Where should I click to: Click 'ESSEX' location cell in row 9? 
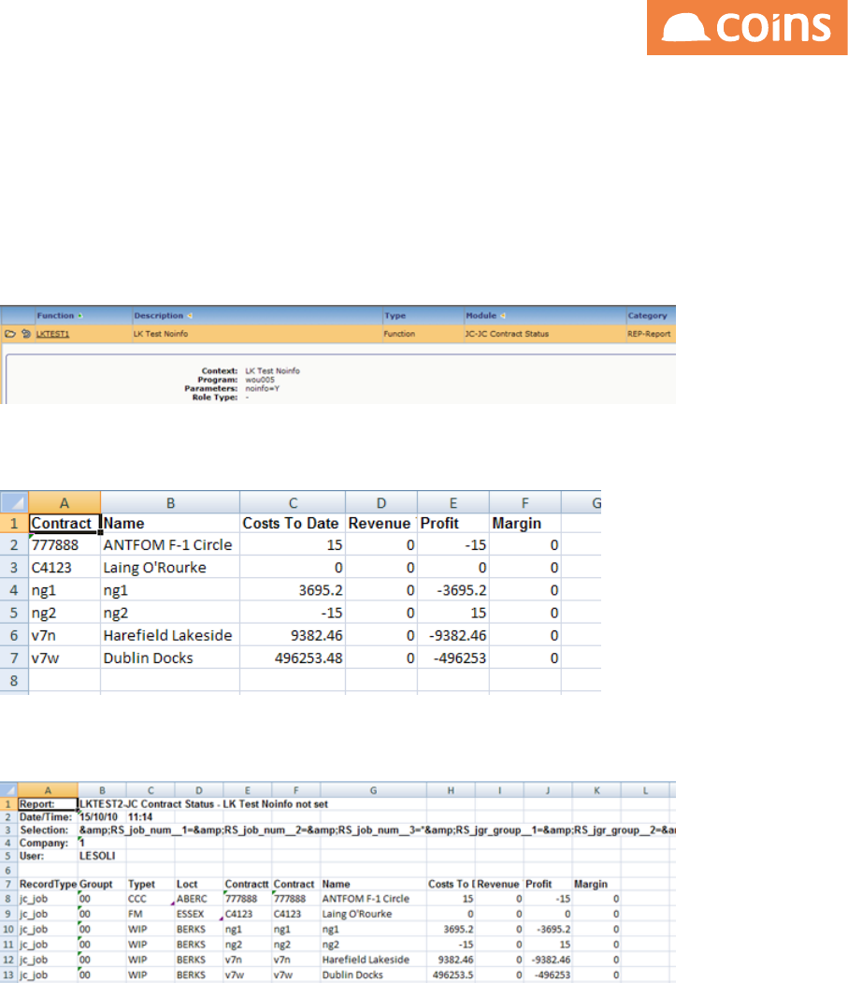pos(199,914)
